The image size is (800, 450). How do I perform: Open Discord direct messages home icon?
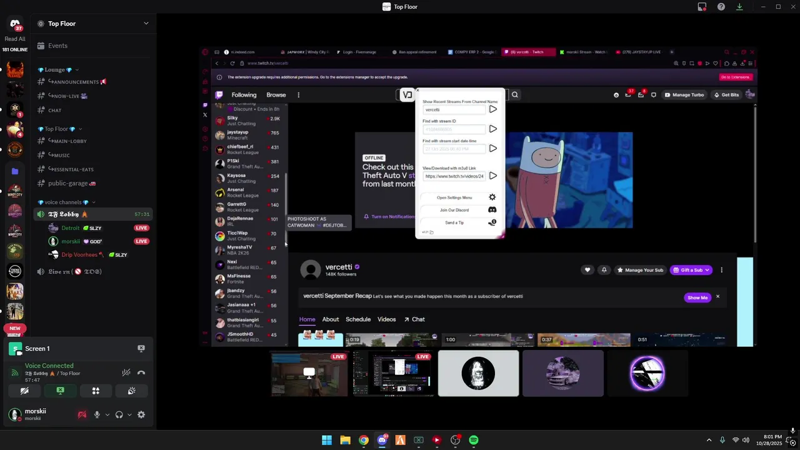coord(15,23)
